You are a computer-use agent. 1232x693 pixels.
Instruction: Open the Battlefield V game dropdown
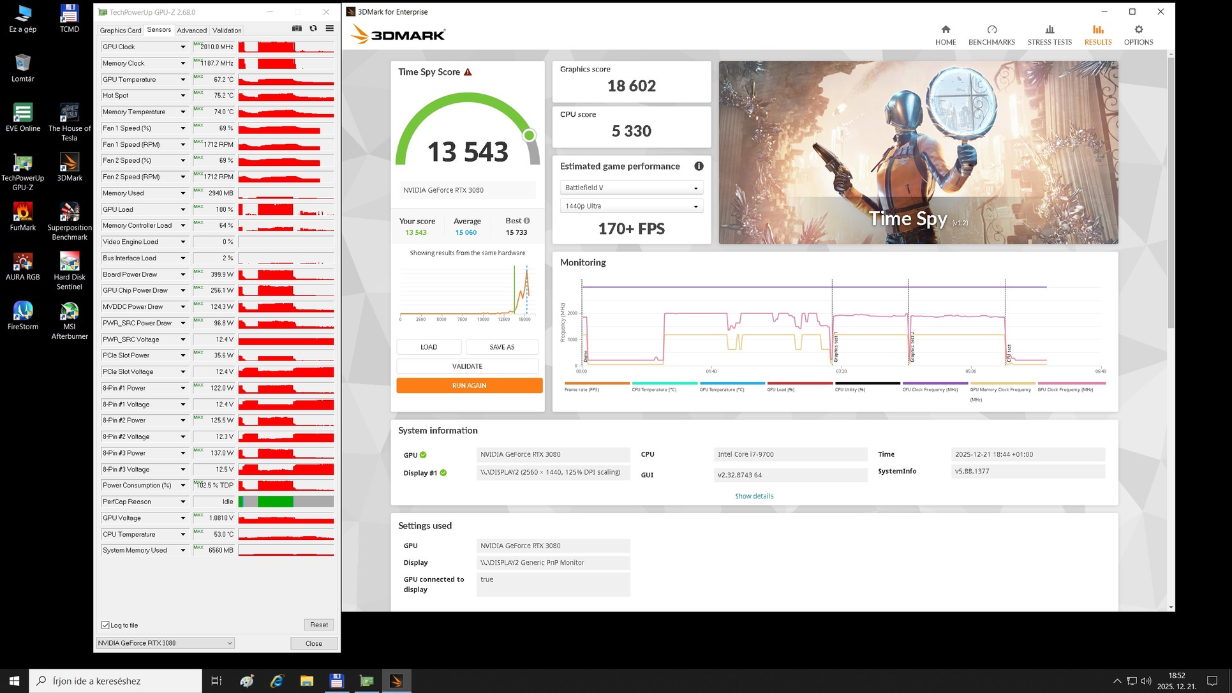coord(630,188)
